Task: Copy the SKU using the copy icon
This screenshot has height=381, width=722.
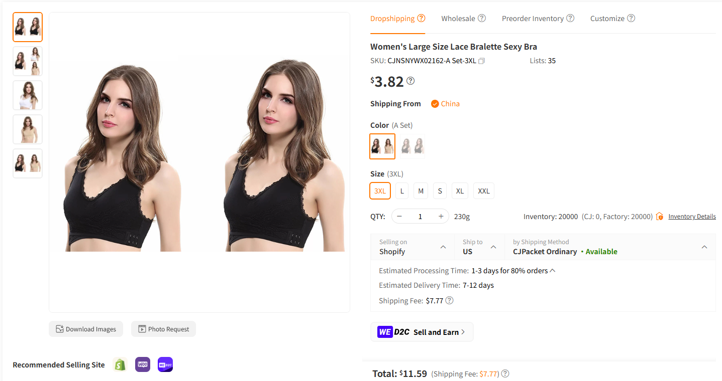Action: 481,60
